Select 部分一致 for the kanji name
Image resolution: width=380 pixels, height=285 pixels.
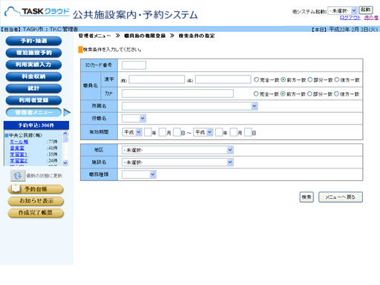pos(309,79)
